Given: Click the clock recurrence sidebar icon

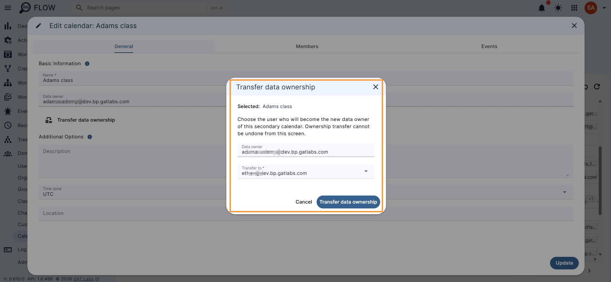Looking at the screenshot, I should click(x=8, y=125).
